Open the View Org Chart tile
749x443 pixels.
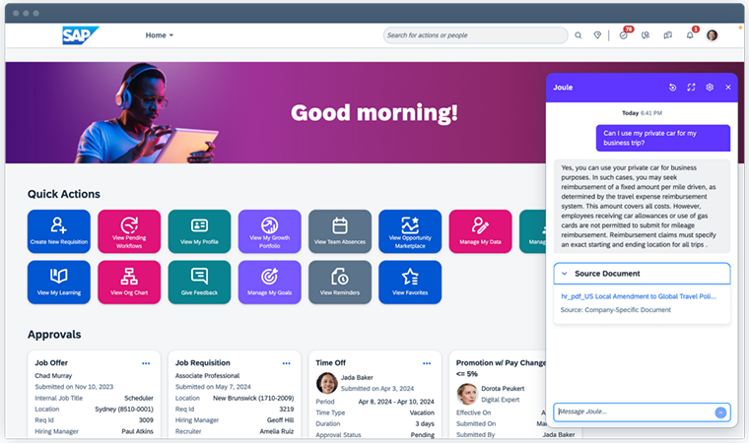pyautogui.click(x=129, y=282)
